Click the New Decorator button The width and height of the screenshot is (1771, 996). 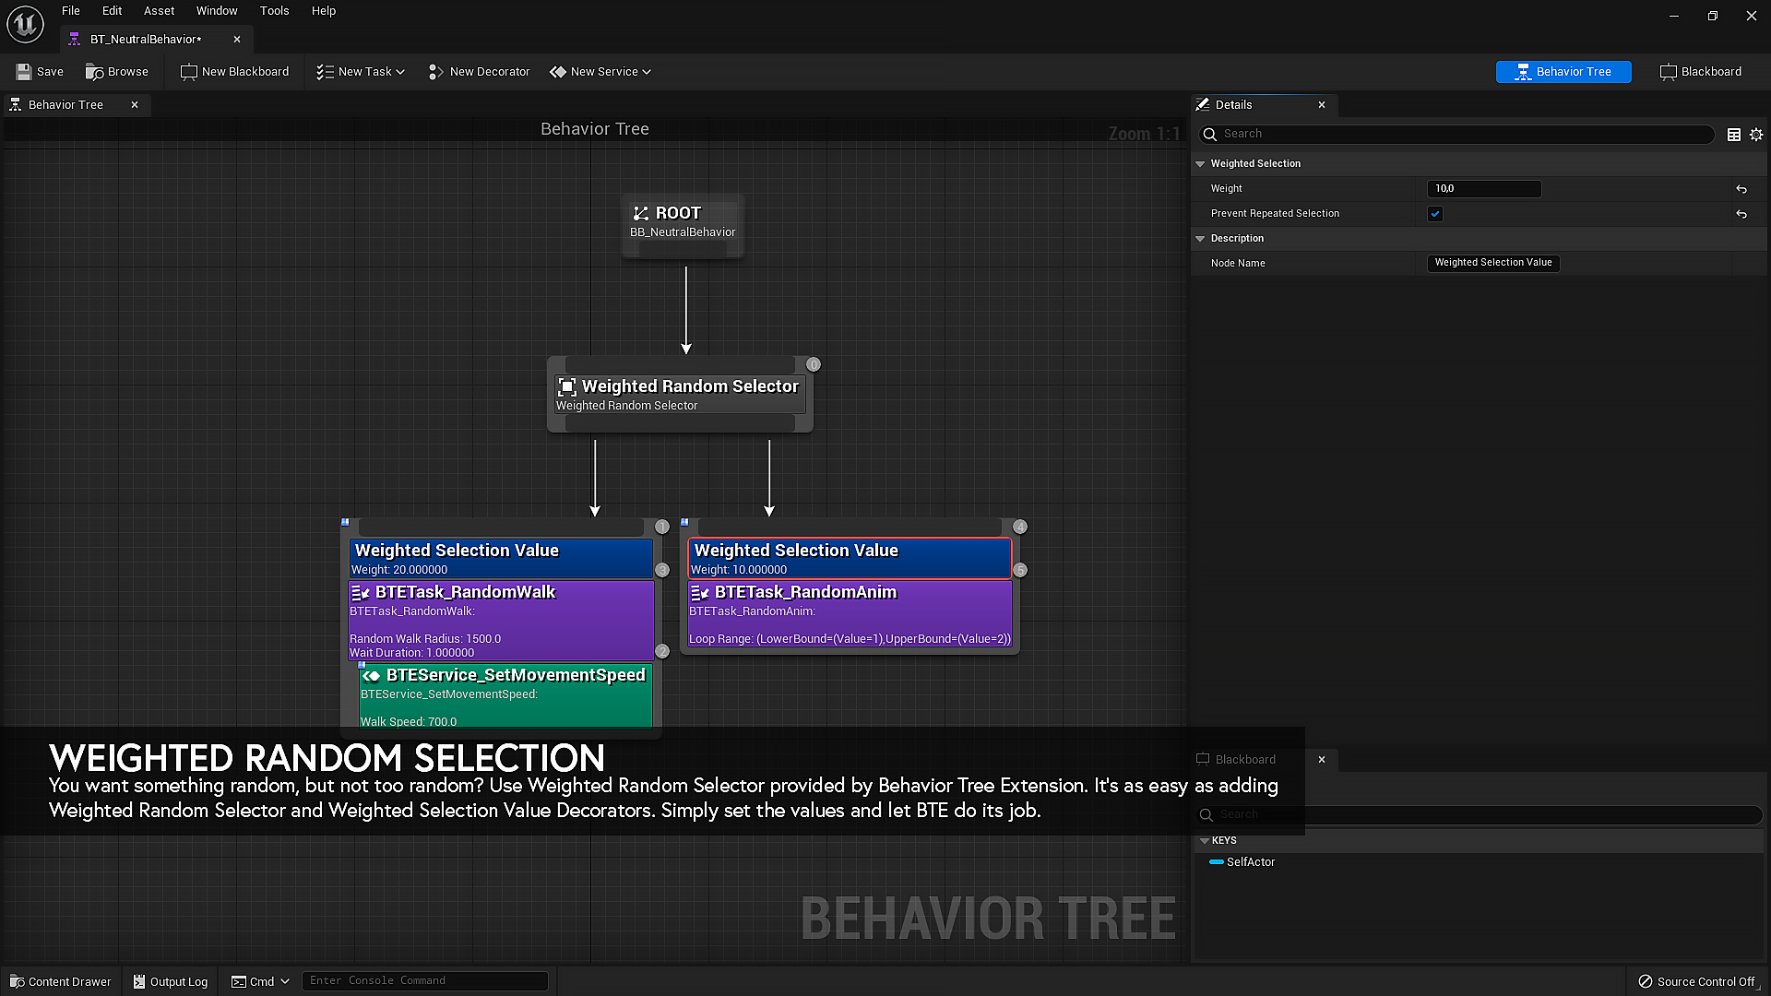click(479, 72)
